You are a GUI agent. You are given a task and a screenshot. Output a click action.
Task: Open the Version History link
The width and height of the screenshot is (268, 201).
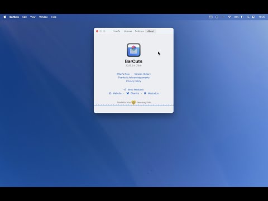tap(142, 74)
